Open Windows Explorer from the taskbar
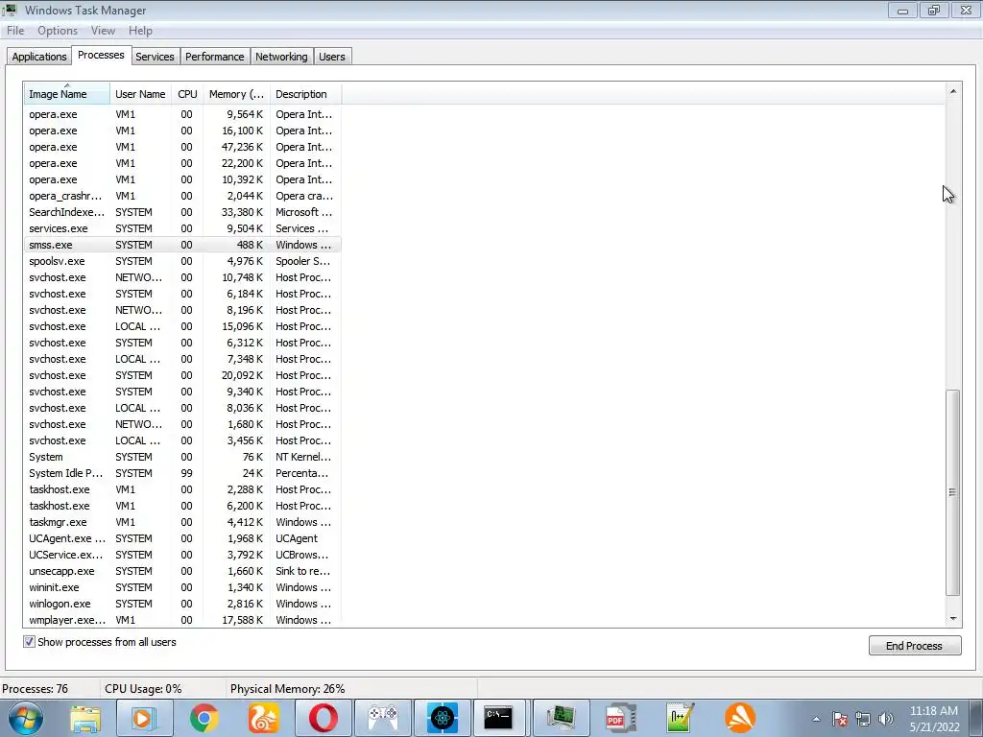Image resolution: width=983 pixels, height=737 pixels. [85, 718]
